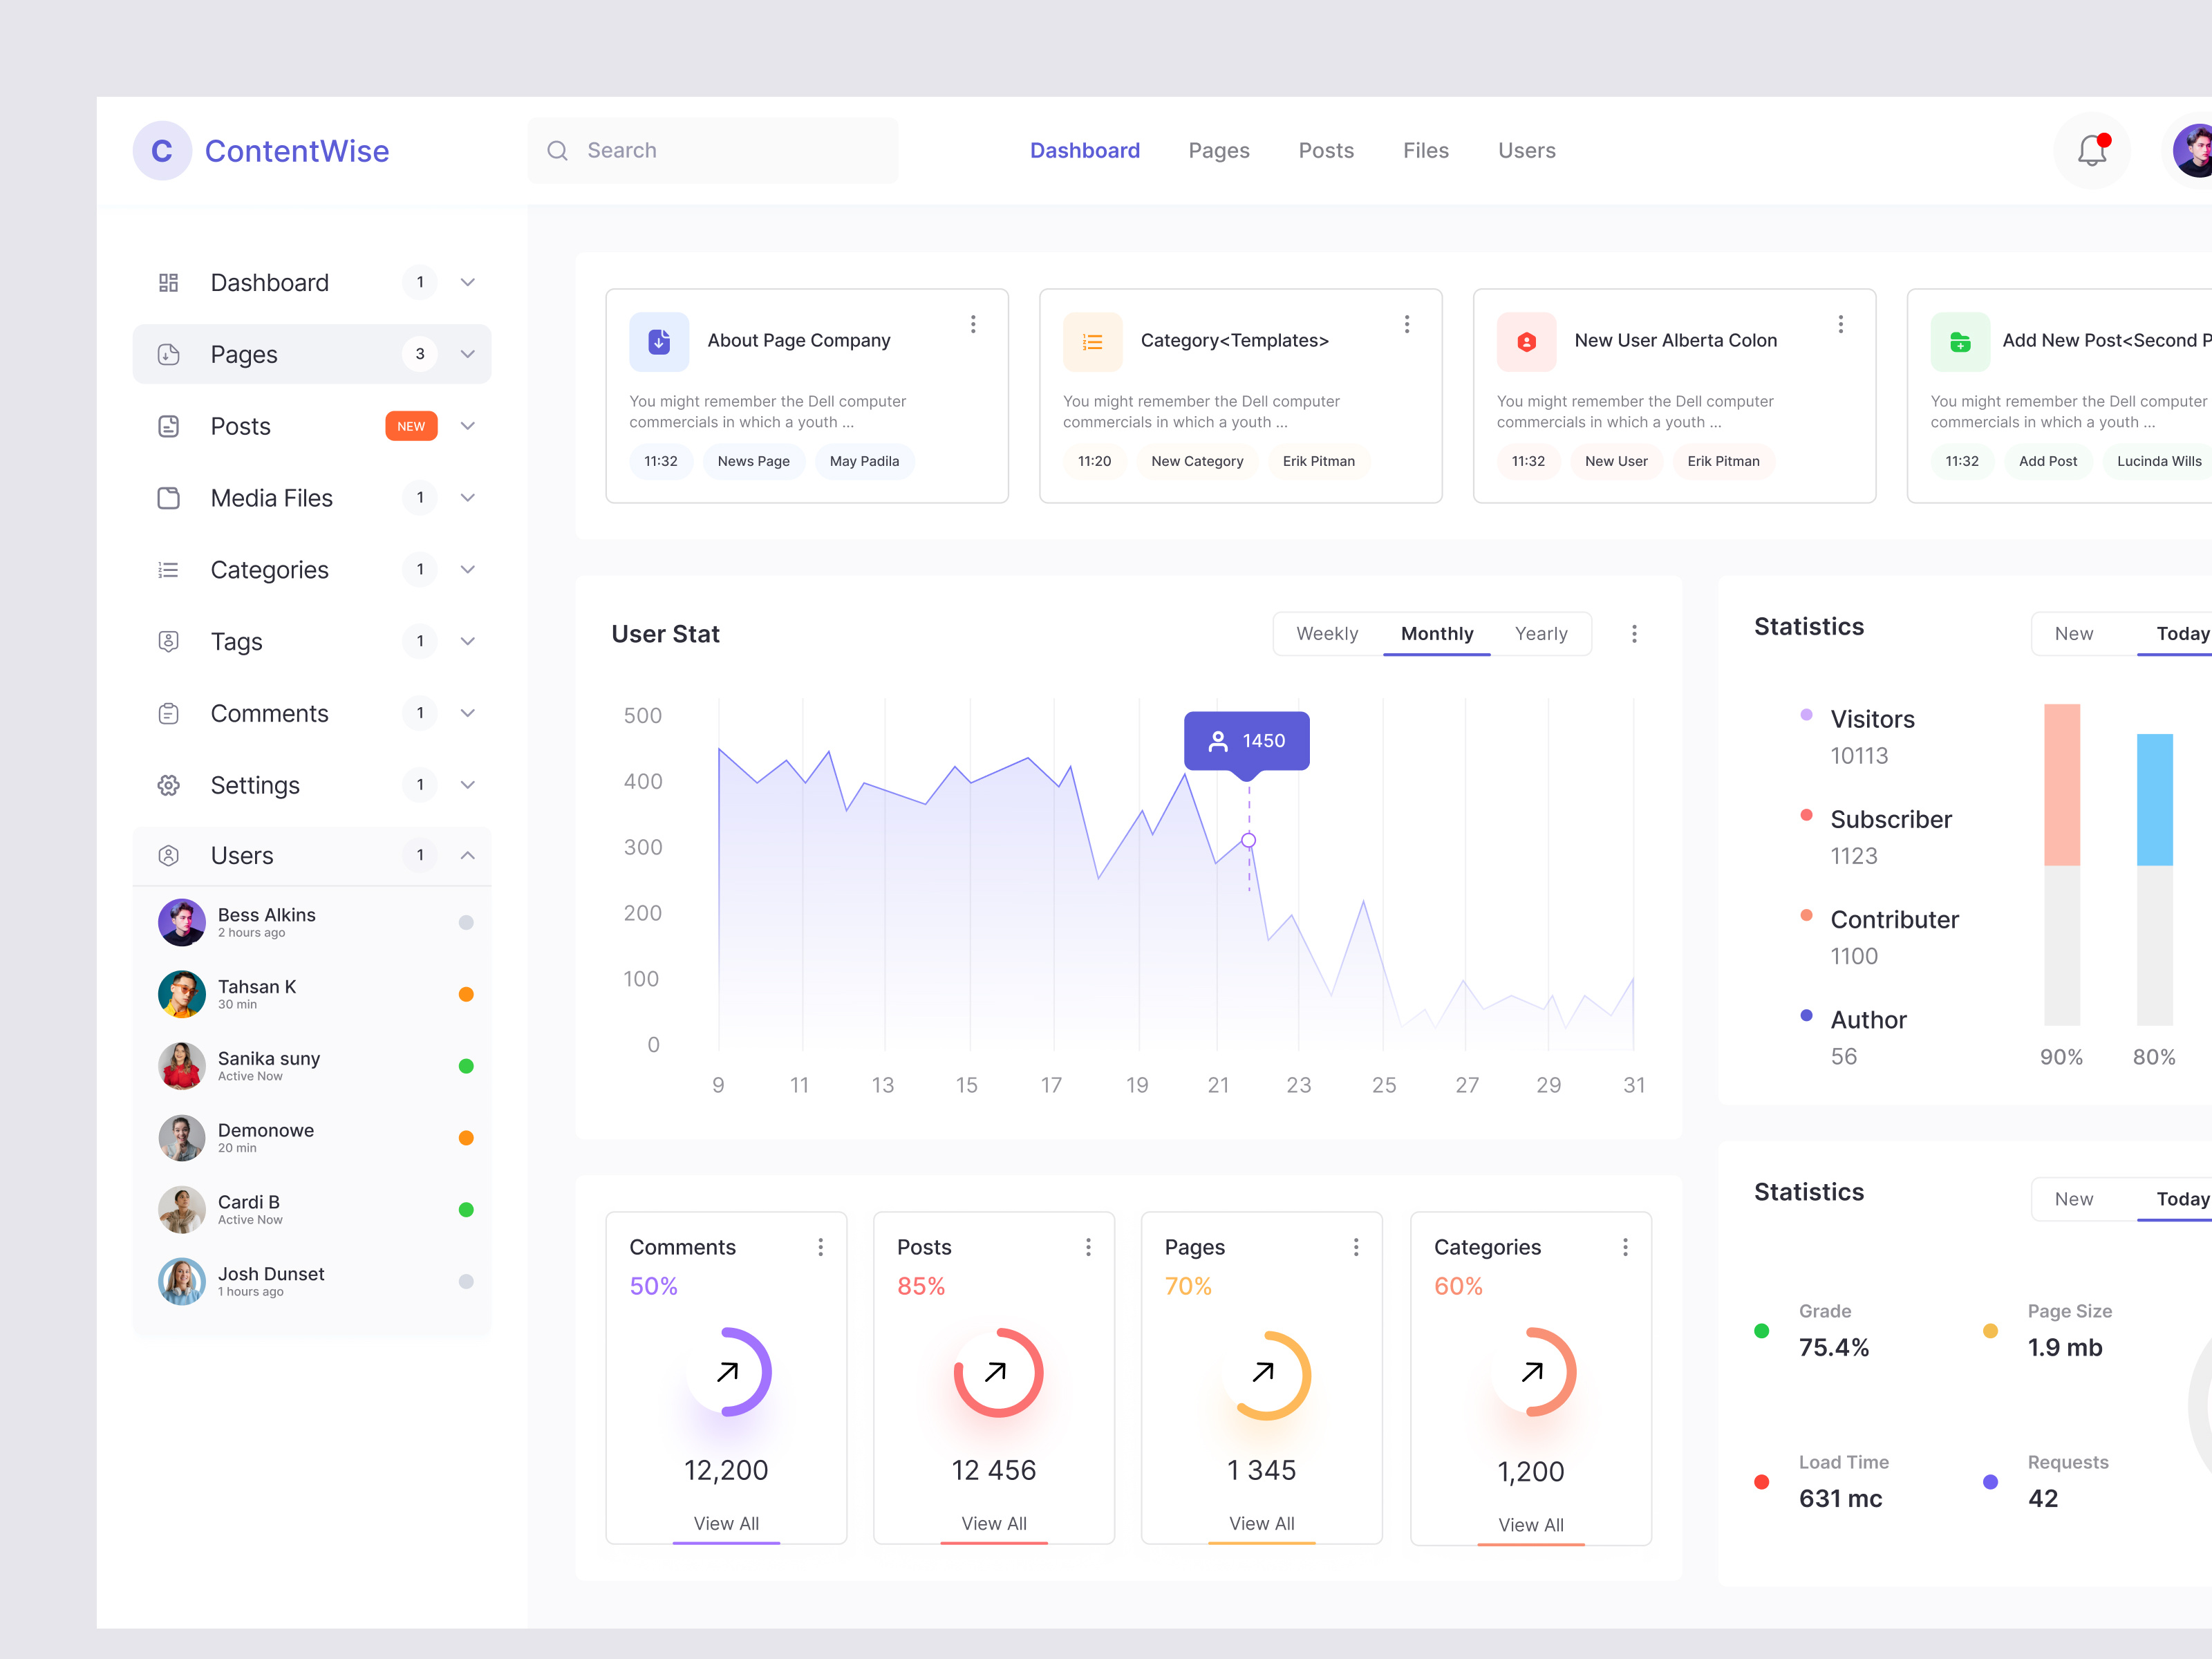Expand the Categories sidebar section
Viewport: 2212px width, 1659px height.
click(x=467, y=569)
